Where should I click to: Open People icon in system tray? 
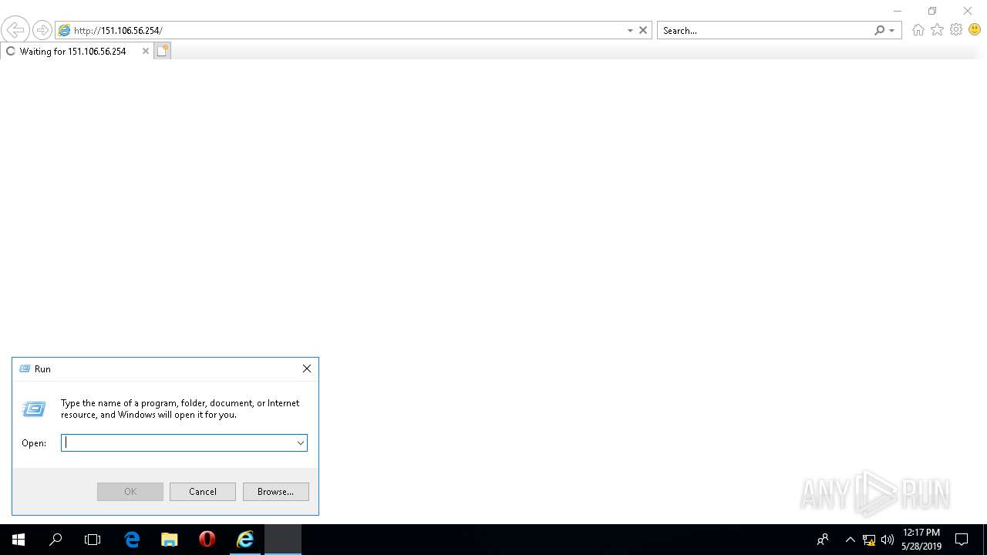pyautogui.click(x=824, y=540)
